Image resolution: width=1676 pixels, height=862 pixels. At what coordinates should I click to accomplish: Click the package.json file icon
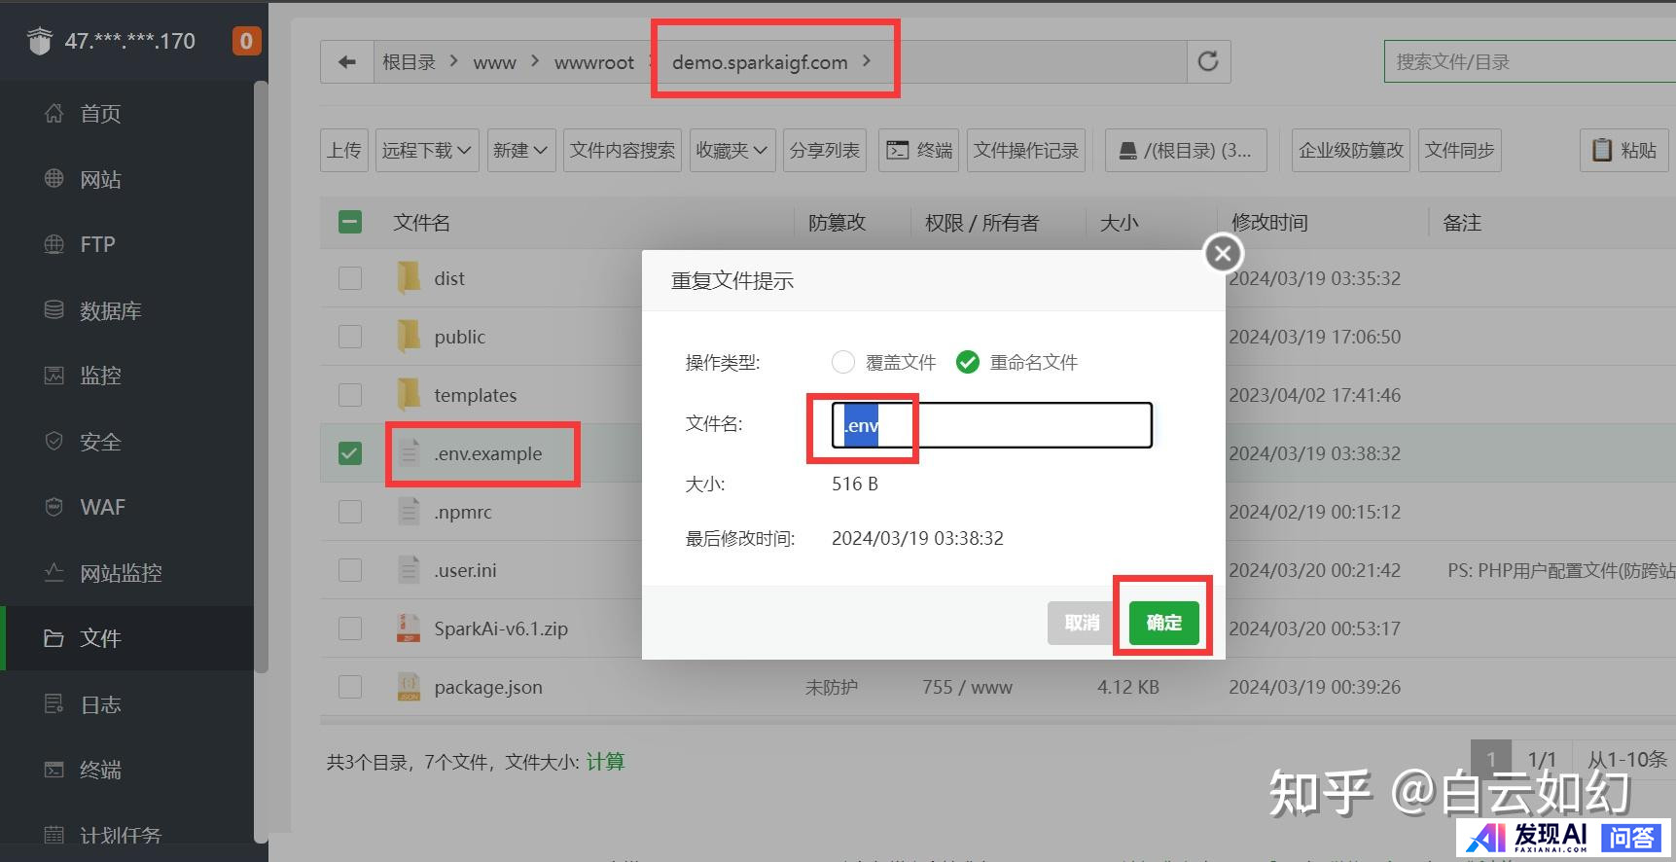point(409,687)
